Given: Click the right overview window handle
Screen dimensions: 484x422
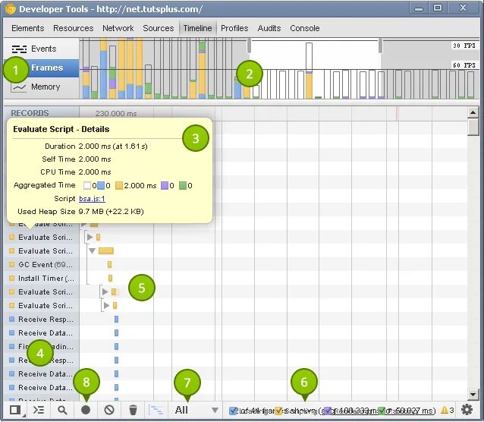Looking at the screenshot, I should pyautogui.click(x=380, y=46).
